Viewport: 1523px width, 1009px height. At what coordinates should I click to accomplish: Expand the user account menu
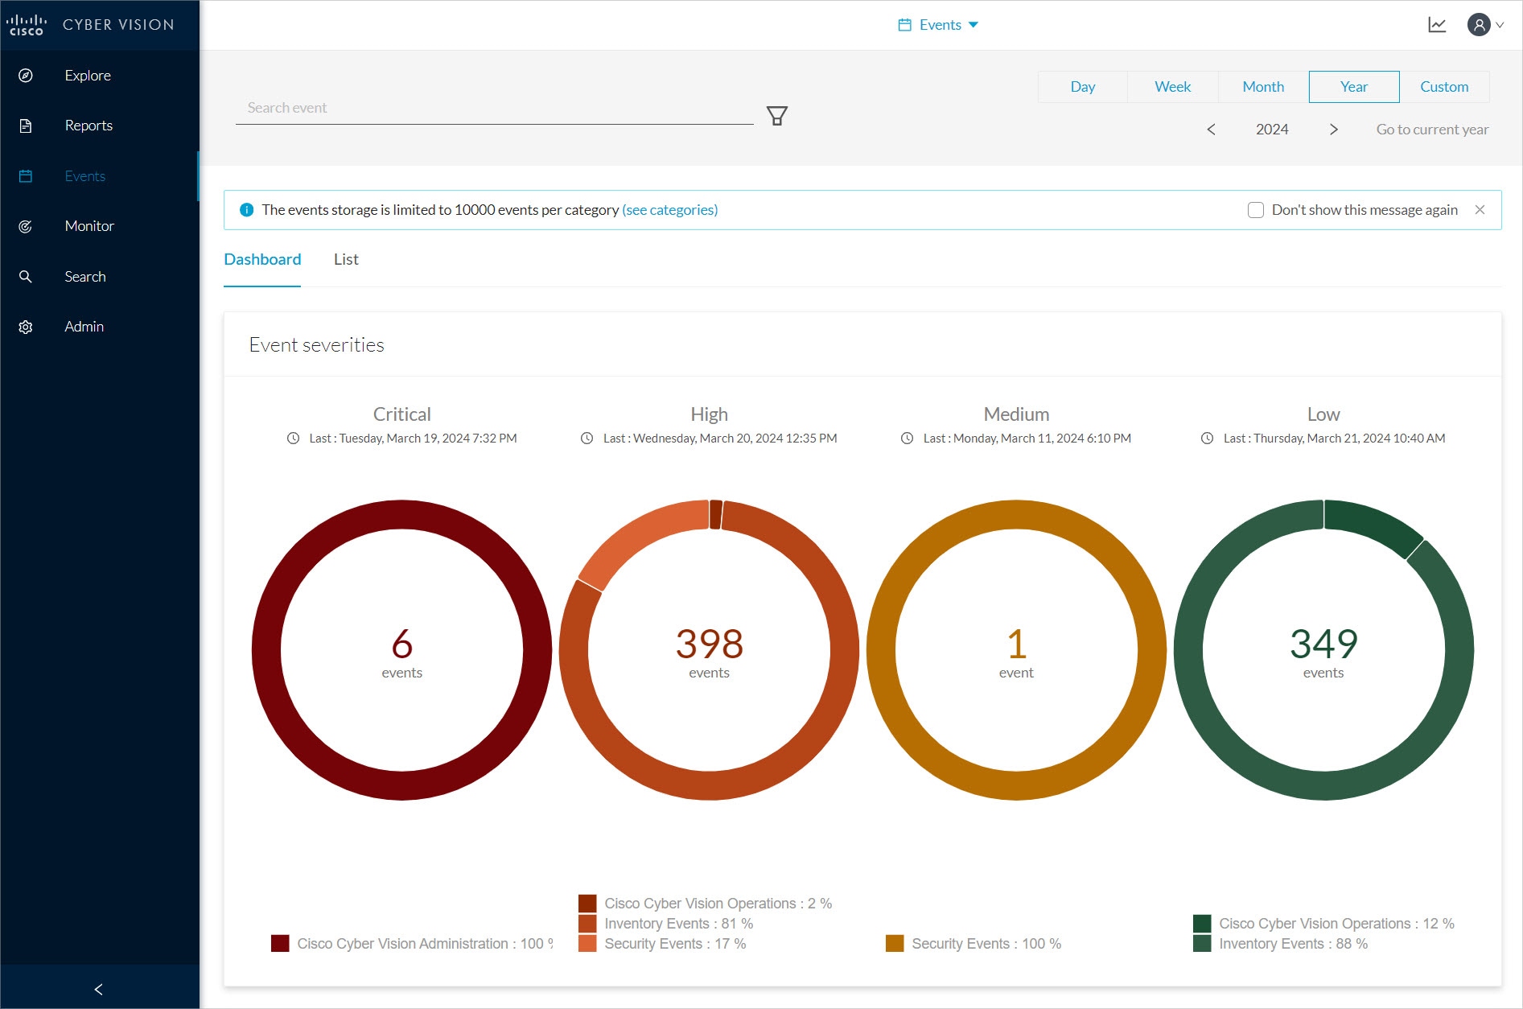coord(1485,25)
